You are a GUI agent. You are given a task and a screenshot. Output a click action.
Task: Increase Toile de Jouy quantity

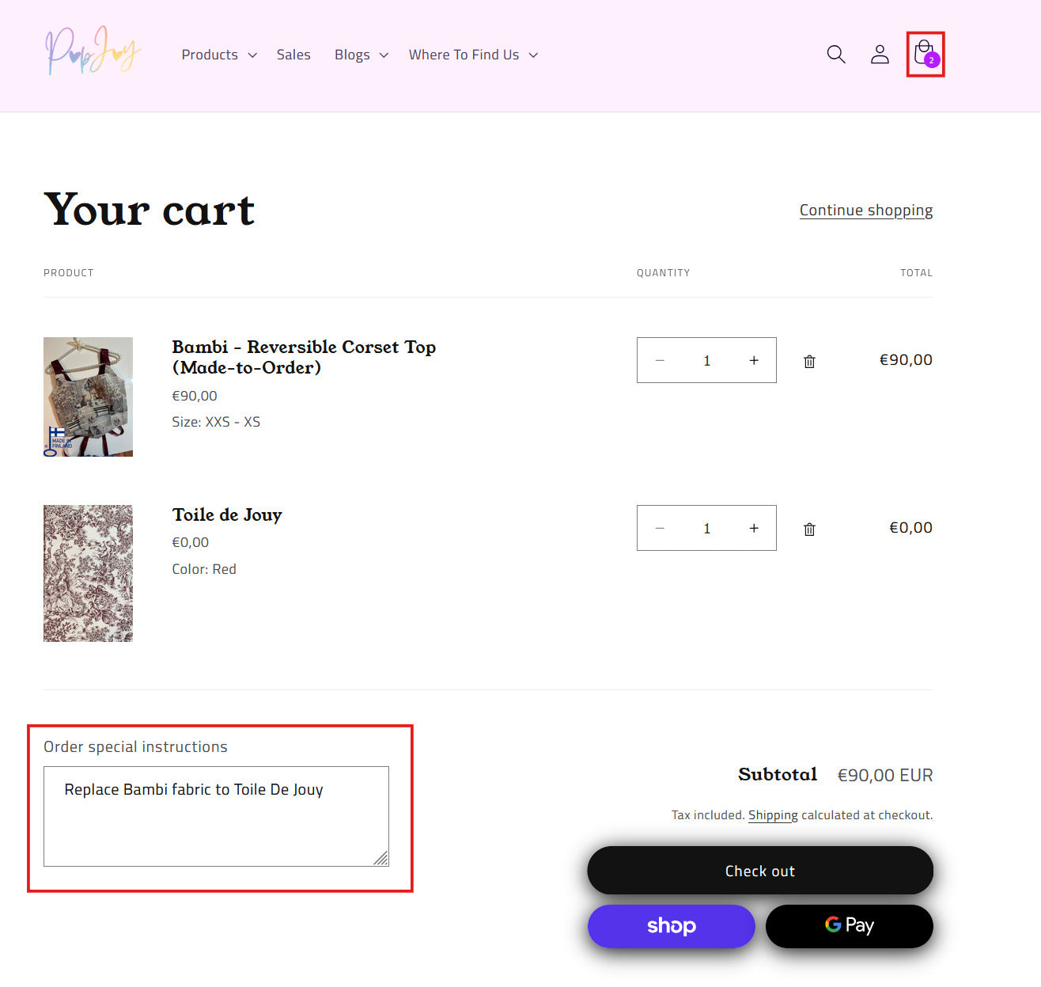754,529
